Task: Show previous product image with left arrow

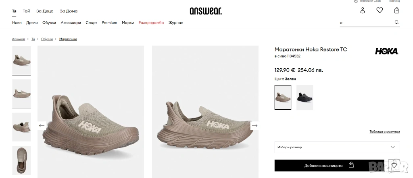Action: [x=42, y=125]
